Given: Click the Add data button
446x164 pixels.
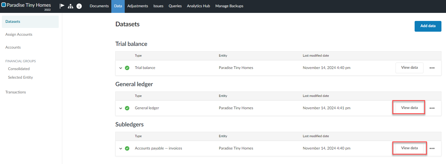Looking at the screenshot, I should pyautogui.click(x=428, y=26).
